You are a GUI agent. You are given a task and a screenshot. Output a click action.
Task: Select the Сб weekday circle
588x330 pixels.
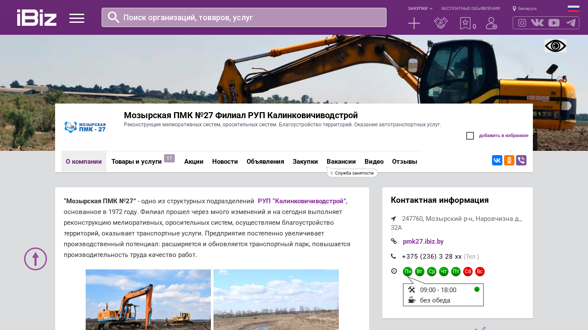[x=468, y=272]
